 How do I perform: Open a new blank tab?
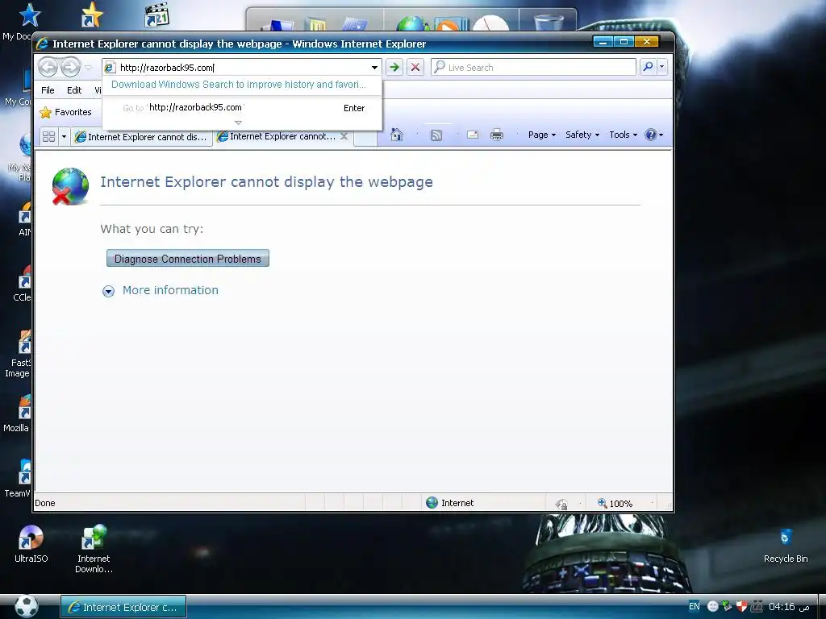pyautogui.click(x=365, y=137)
